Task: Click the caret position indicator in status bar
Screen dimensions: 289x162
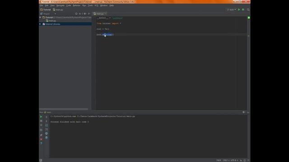Action: pyautogui.click(x=219, y=160)
